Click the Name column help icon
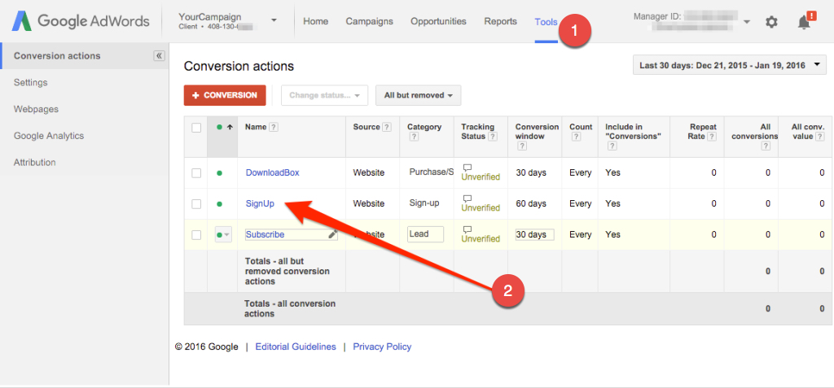The image size is (834, 388). click(x=274, y=127)
